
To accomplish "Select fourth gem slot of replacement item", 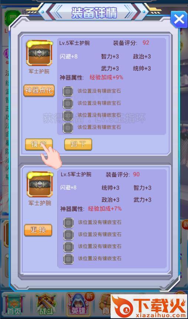I will [x=68, y=259].
